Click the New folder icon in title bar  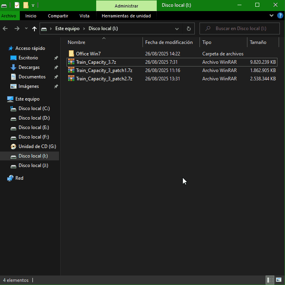pos(26,5)
